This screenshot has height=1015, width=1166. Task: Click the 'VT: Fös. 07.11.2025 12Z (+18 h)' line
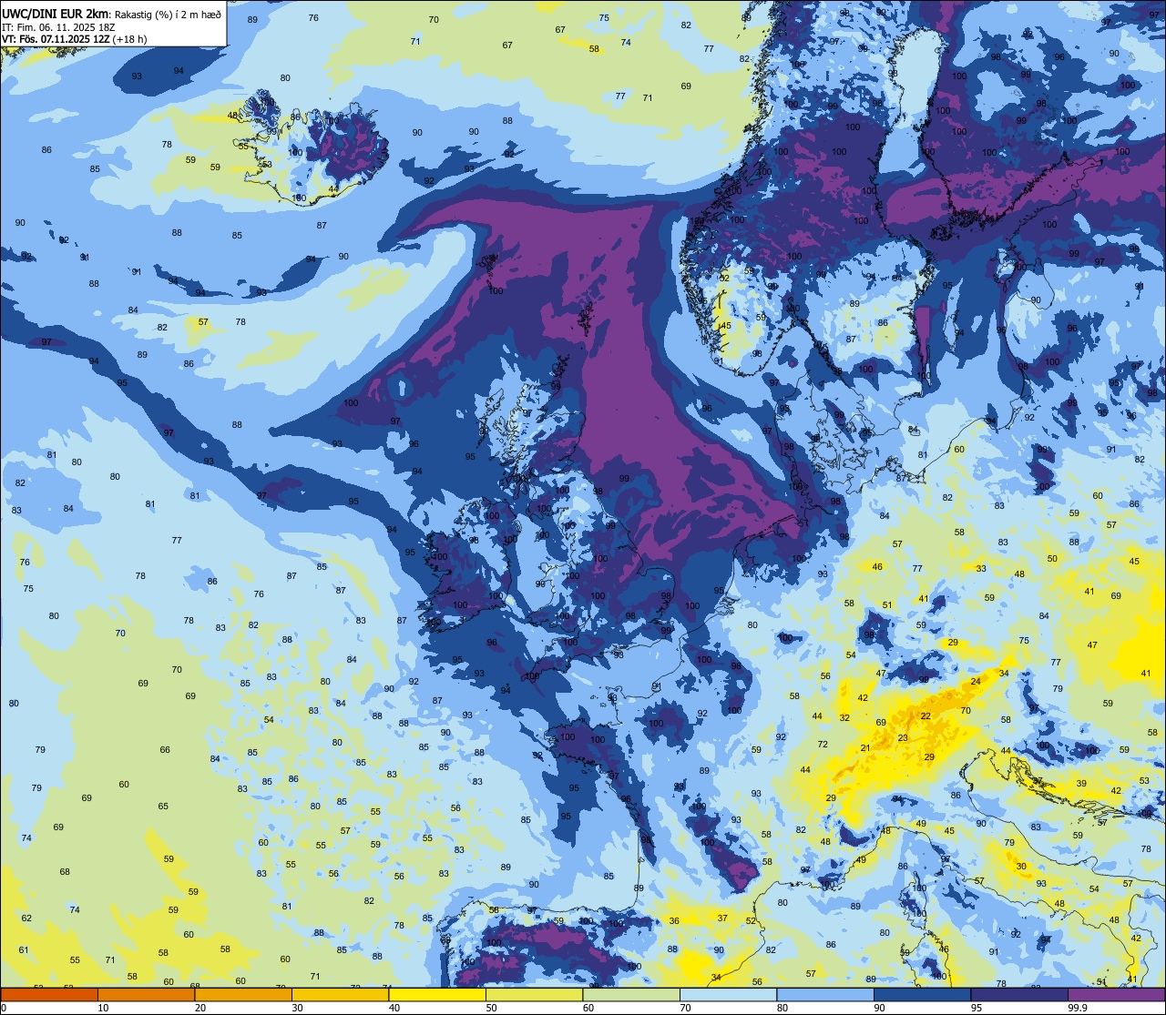click(x=75, y=39)
